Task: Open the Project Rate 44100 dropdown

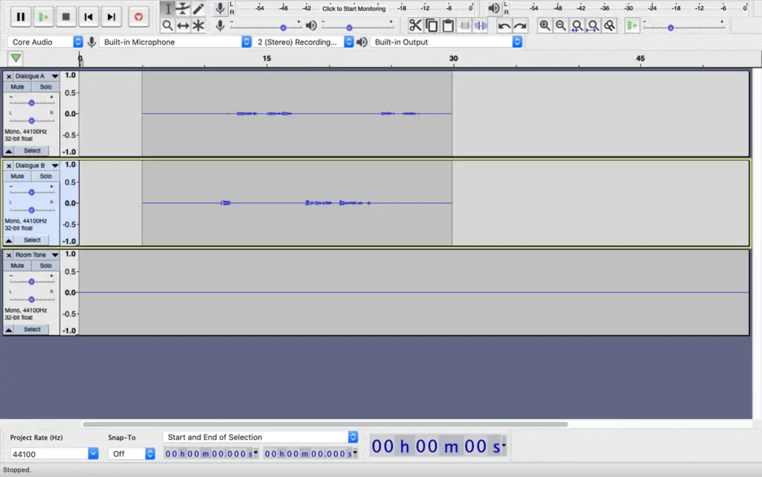Action: [93, 454]
